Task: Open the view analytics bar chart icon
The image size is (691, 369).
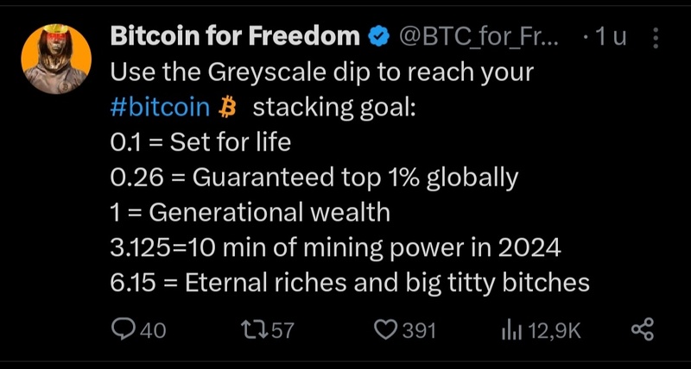Action: (510, 329)
